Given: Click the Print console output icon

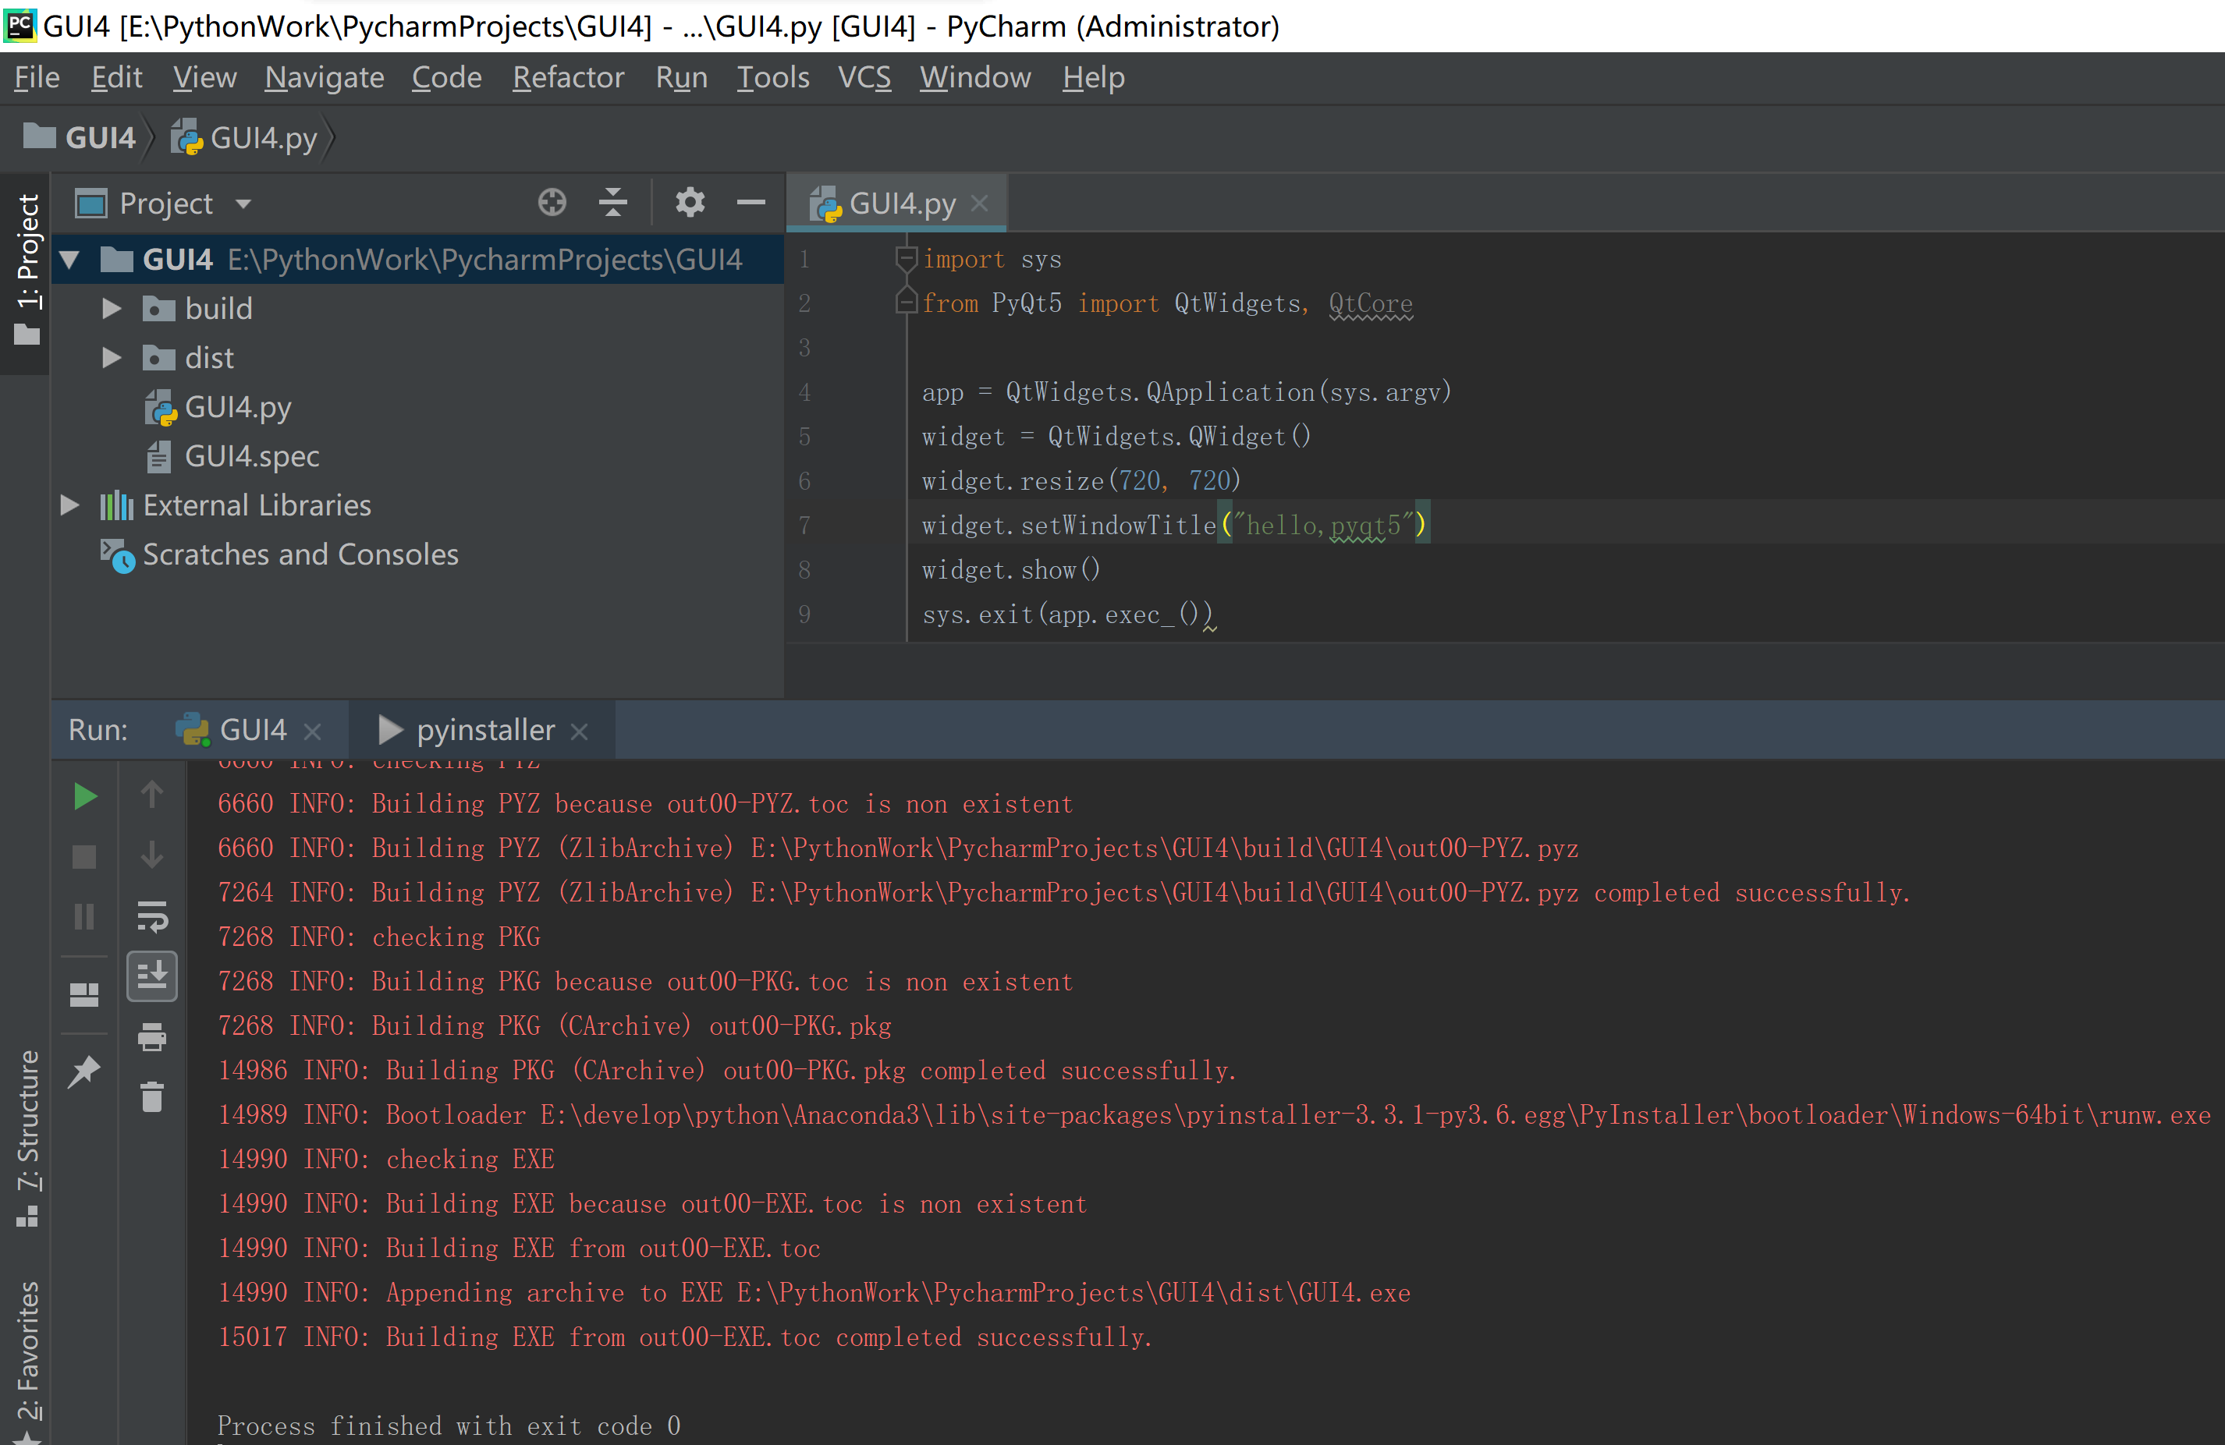Looking at the screenshot, I should (x=152, y=1036).
